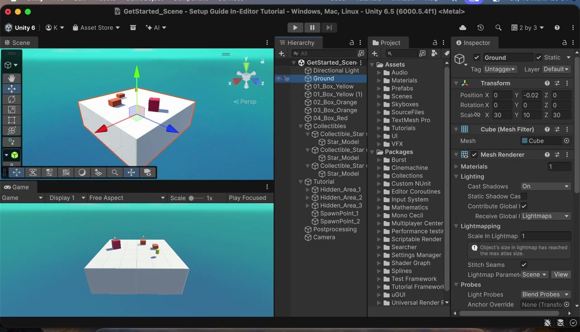Disable the Stitch Seams checkbox
Screen dimensions: 580x332
pos(524,265)
